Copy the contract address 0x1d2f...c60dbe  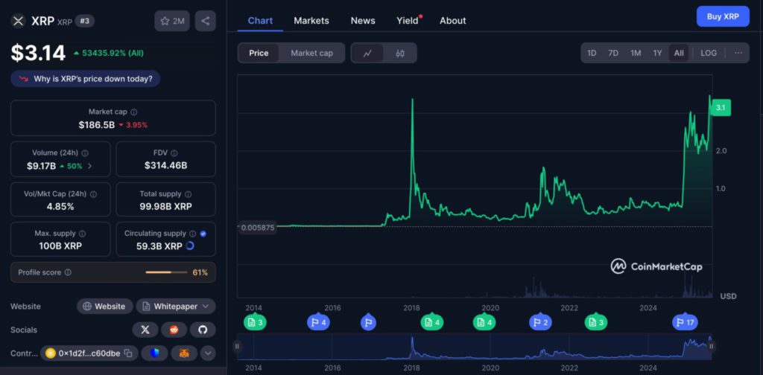pos(128,353)
